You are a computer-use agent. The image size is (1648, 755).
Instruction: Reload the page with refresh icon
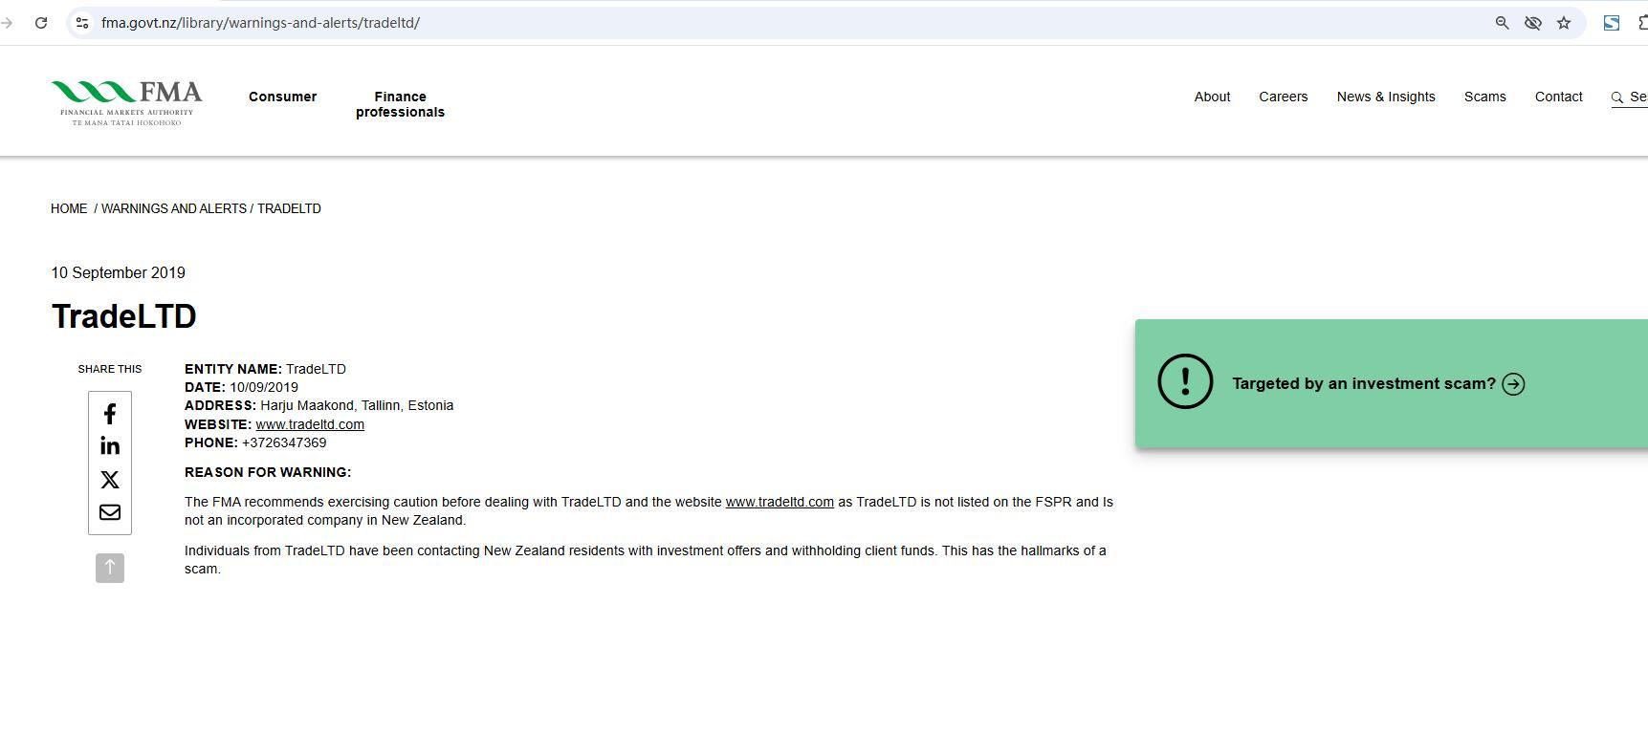pyautogui.click(x=41, y=23)
